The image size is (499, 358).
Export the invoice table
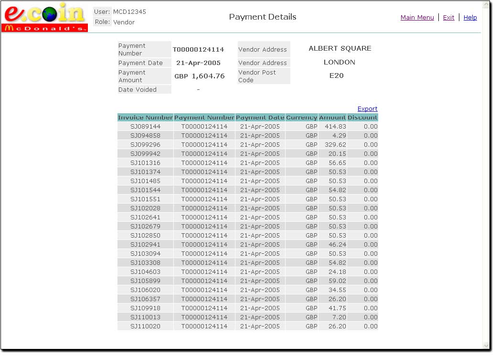pyautogui.click(x=367, y=109)
